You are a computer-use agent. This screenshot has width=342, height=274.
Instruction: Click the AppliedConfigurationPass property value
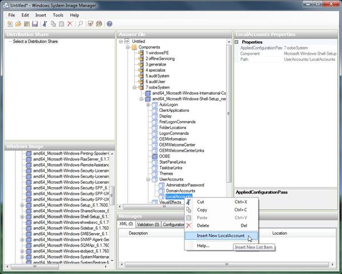[x=296, y=48]
